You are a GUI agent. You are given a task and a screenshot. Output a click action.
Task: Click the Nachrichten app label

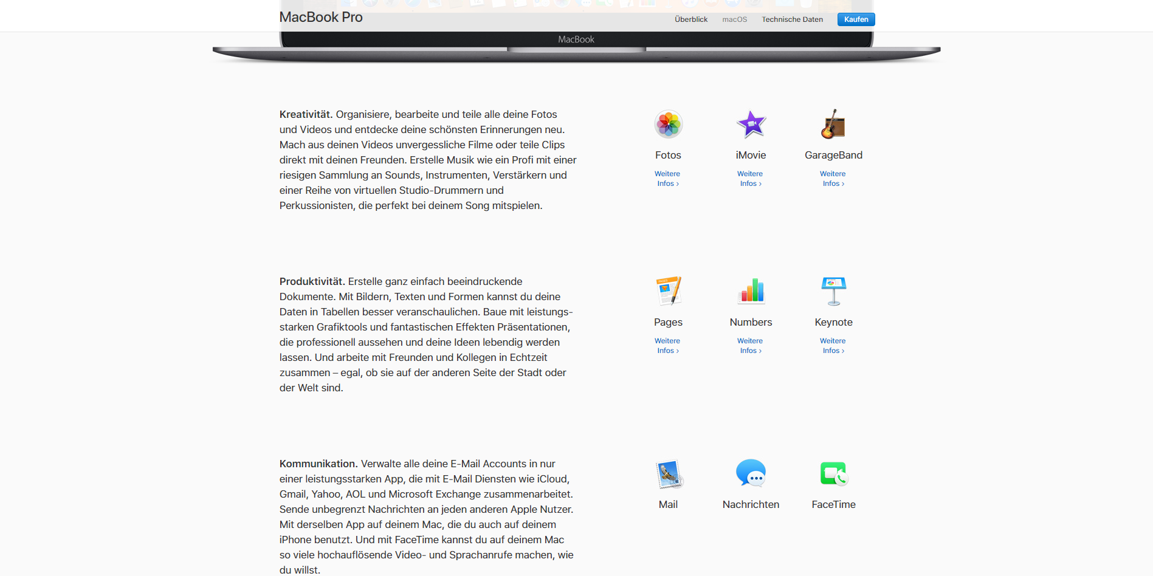pos(751,504)
